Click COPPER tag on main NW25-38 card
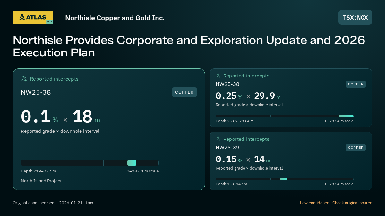The image size is (385, 216). 184,92
